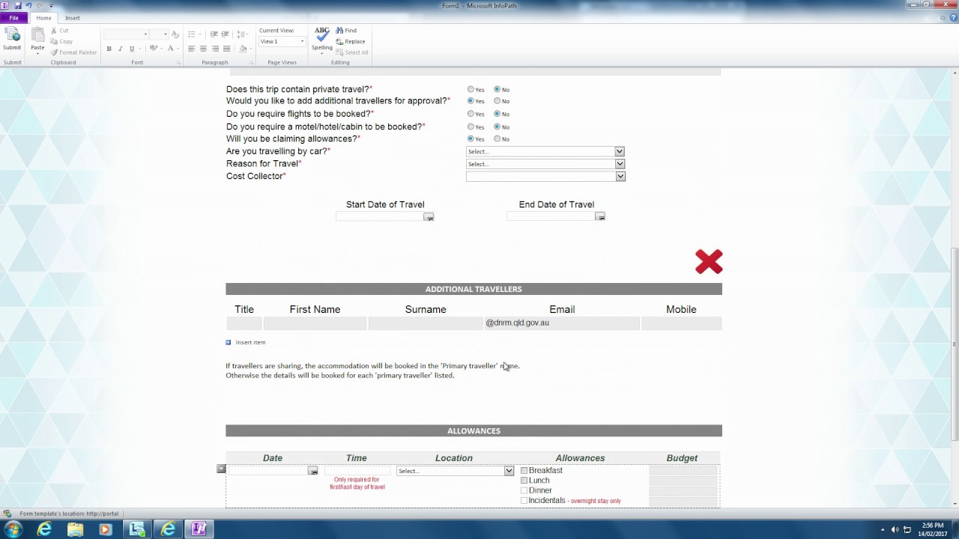Click the text highlight color icon
The width and height of the screenshot is (959, 539).
coord(153,49)
